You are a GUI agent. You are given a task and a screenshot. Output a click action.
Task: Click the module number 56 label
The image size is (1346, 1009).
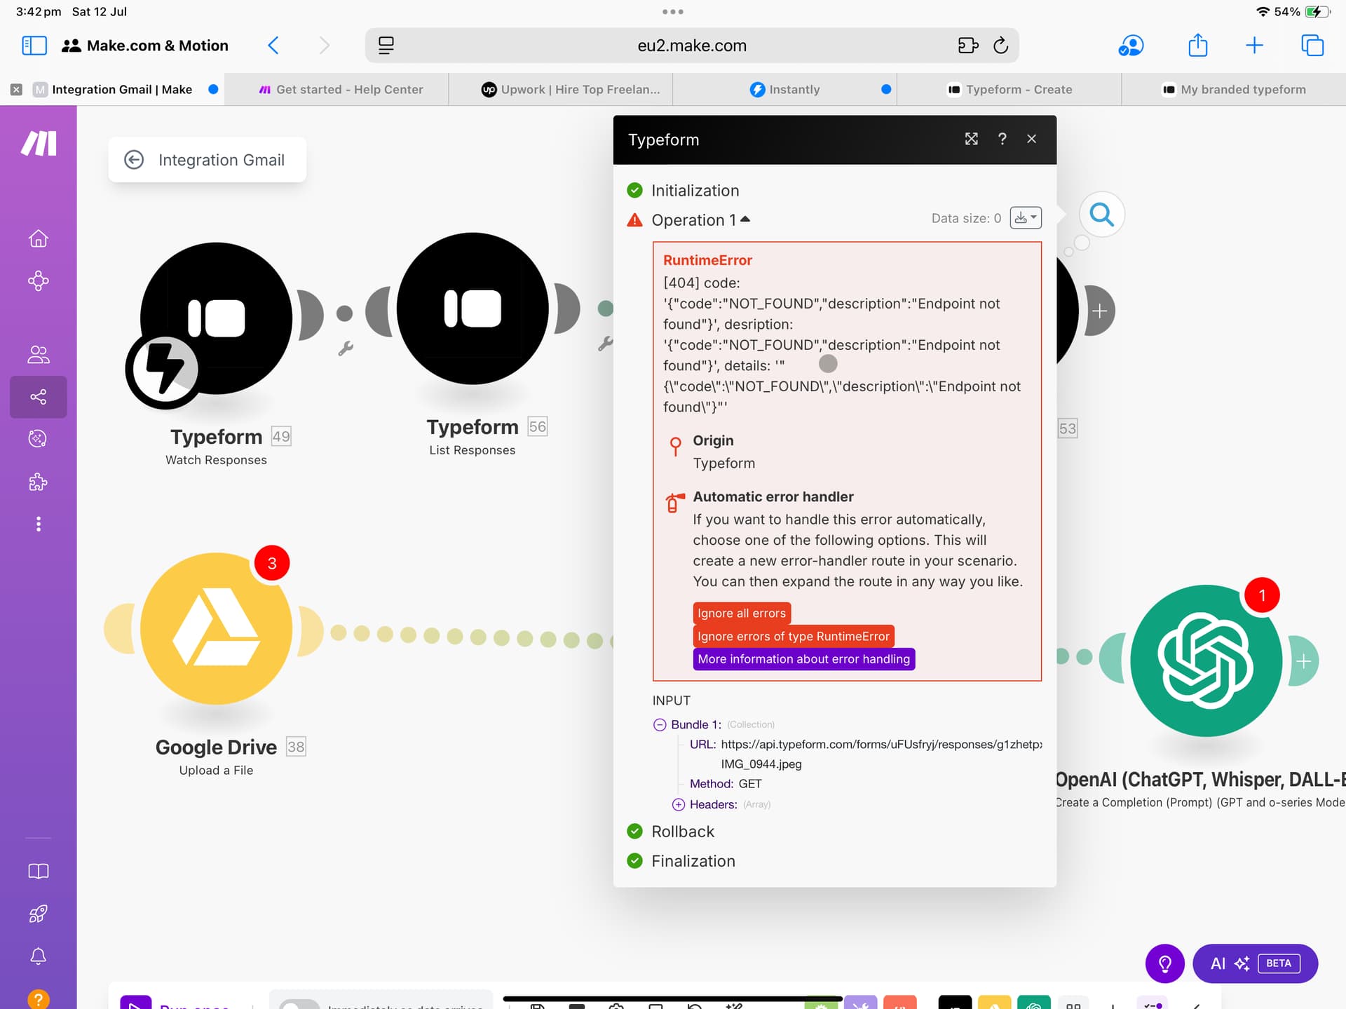(537, 426)
